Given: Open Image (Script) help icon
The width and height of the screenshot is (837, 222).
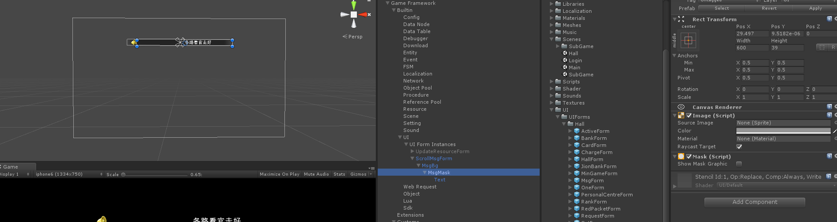Looking at the screenshot, I should click(829, 115).
